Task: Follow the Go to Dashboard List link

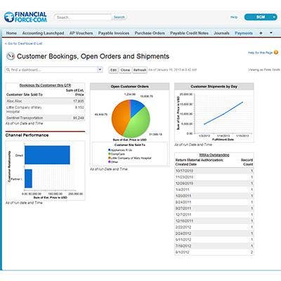Action: 23,44
